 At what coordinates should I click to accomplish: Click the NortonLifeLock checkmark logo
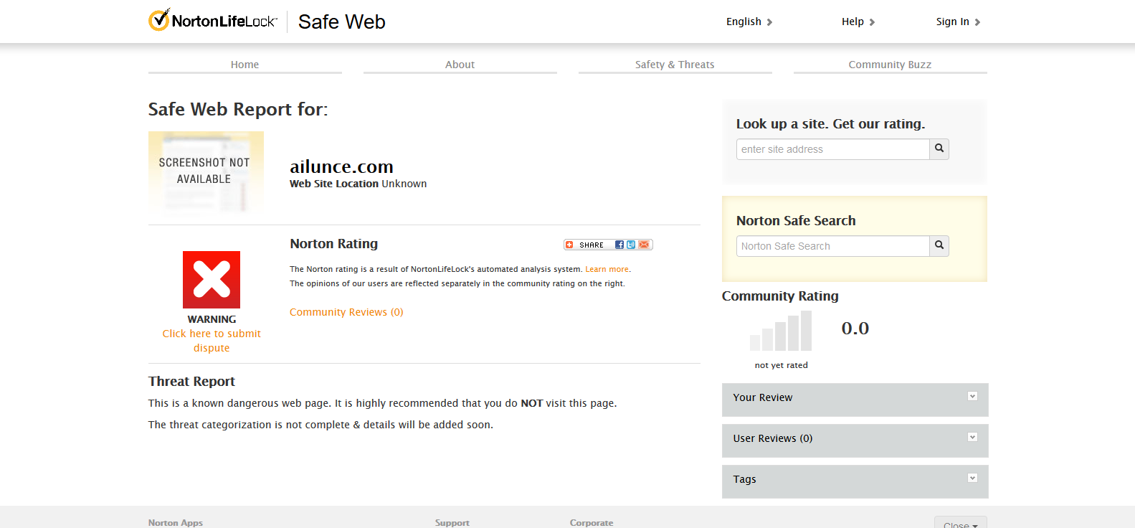pos(158,19)
